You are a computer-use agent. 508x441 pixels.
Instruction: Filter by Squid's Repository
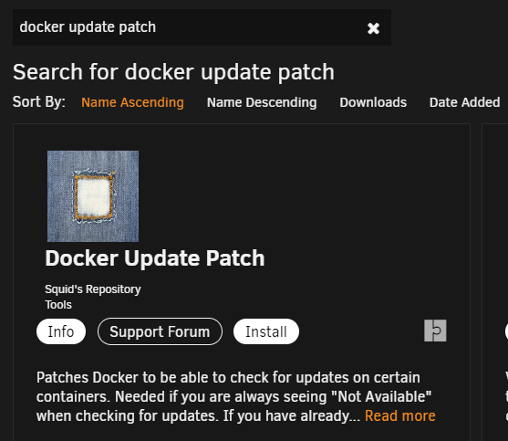pos(93,289)
